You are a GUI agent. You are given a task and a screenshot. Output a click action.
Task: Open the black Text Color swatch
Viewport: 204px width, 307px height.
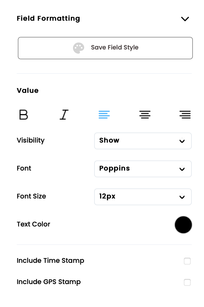pyautogui.click(x=183, y=225)
